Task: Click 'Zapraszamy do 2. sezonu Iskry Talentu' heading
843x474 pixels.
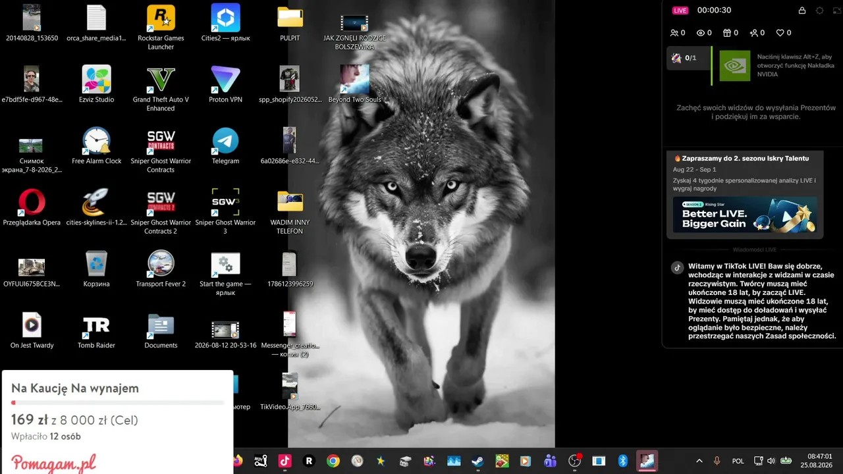Action: click(x=741, y=158)
